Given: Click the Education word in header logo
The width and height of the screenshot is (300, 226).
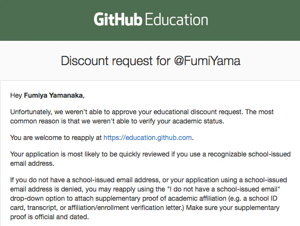Looking at the screenshot, I should click(x=176, y=19).
